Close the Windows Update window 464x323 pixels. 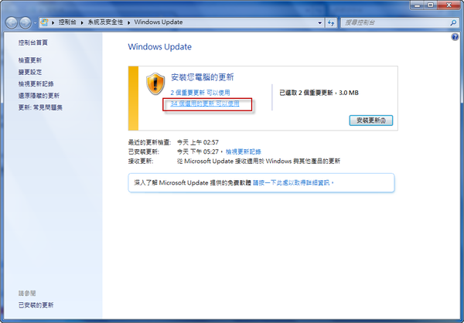[449, 5]
